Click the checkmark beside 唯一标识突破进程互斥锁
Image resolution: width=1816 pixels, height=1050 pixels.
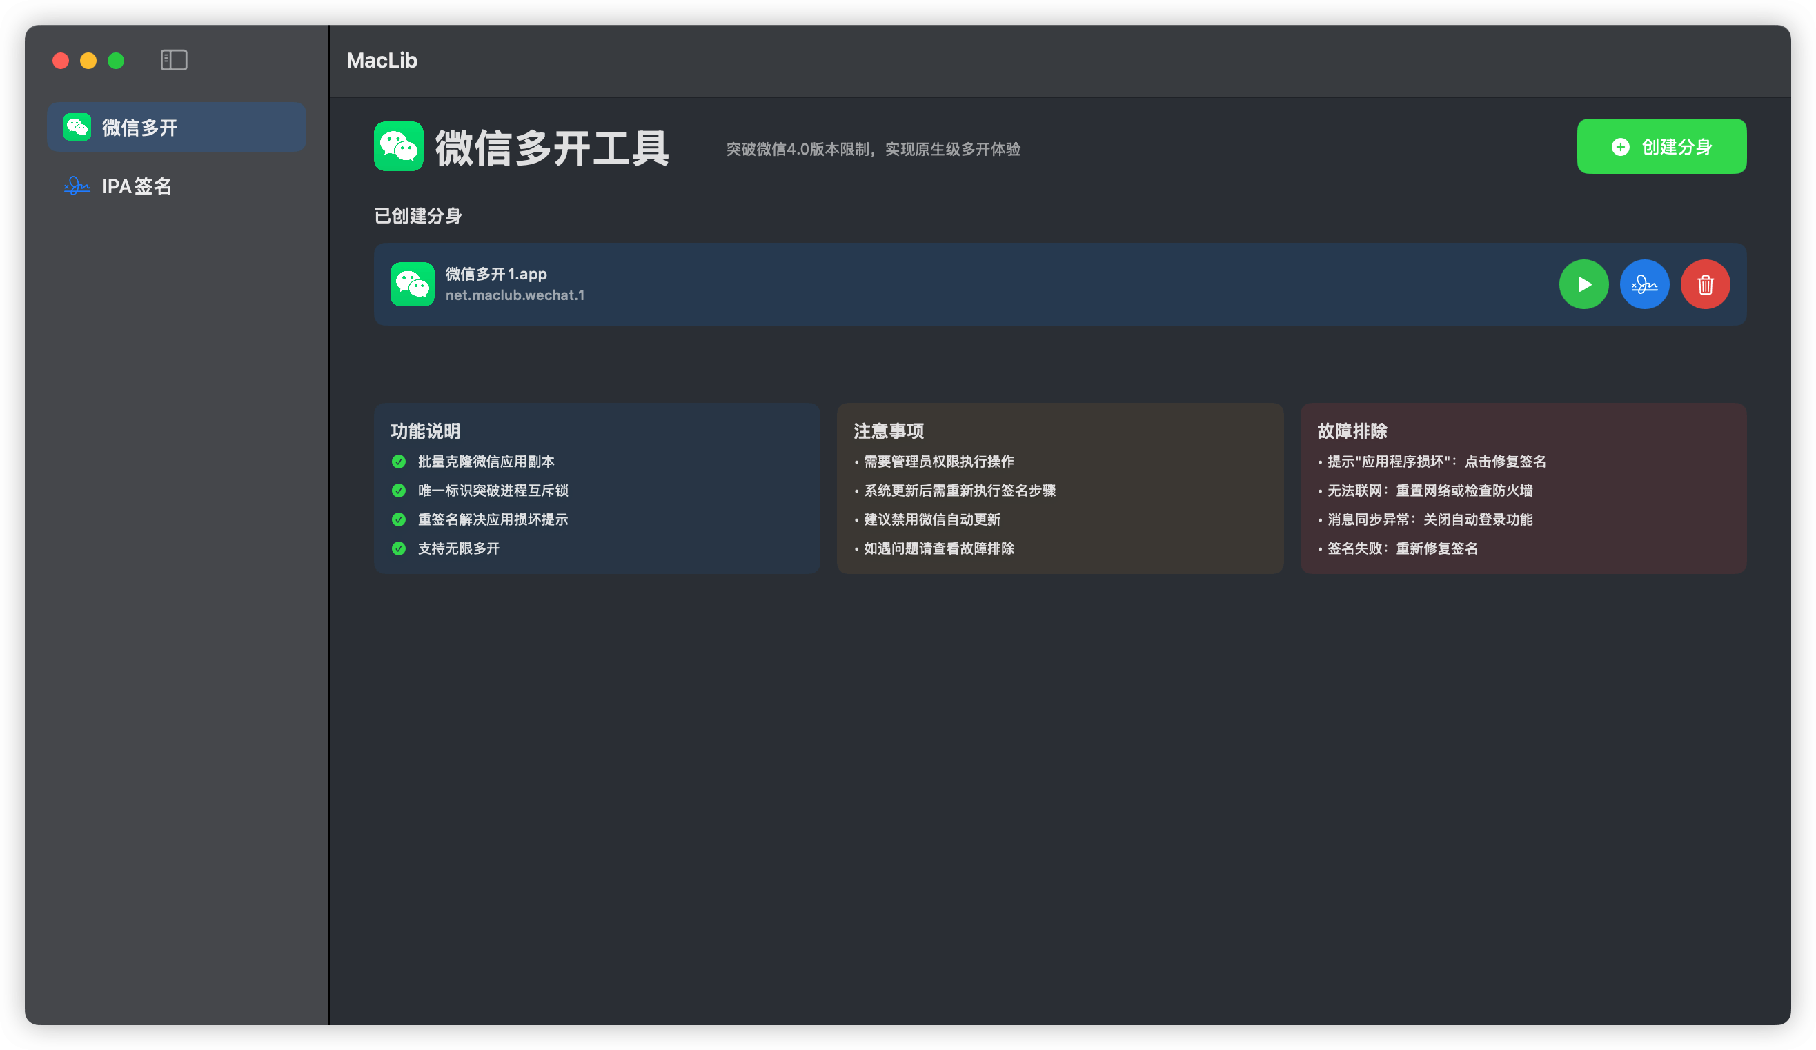tap(399, 490)
